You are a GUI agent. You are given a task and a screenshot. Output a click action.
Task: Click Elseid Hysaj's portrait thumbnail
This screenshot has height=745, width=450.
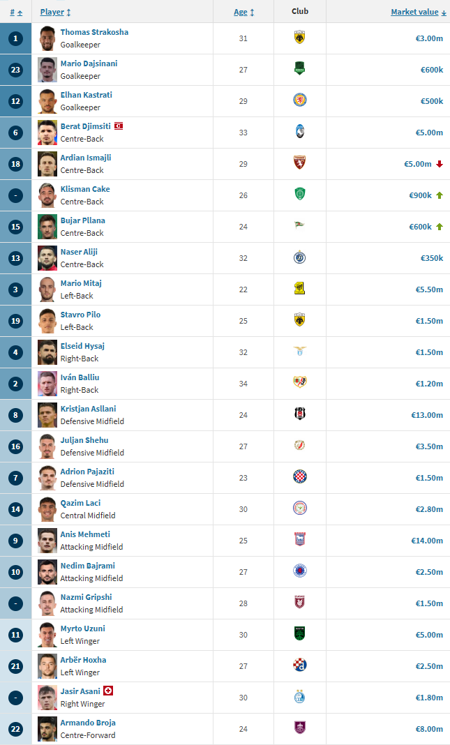(47, 352)
